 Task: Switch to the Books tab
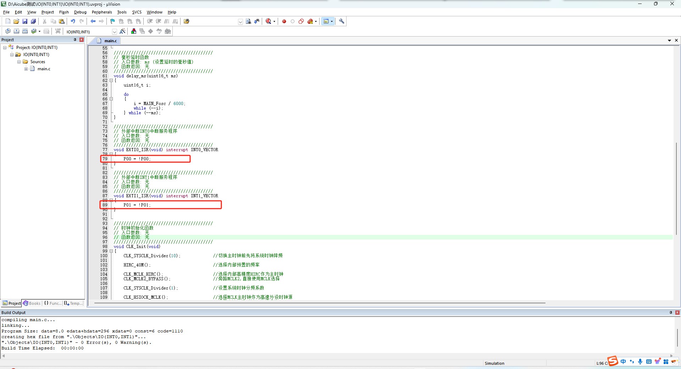[x=32, y=303]
